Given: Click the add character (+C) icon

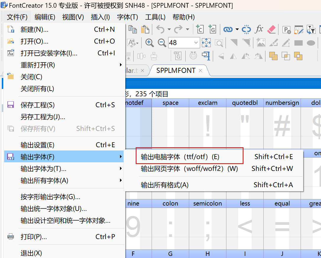Looking at the screenshot, I should (200, 29).
